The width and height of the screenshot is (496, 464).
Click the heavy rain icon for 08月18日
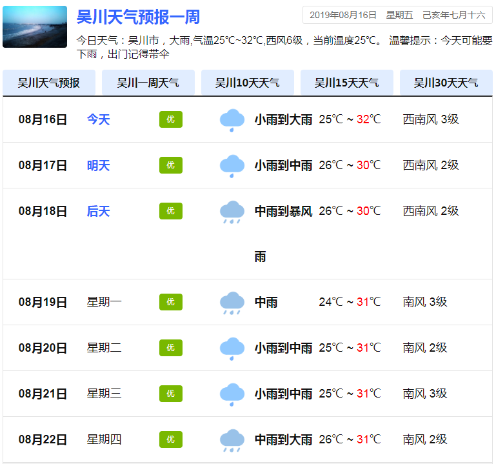pos(232,212)
